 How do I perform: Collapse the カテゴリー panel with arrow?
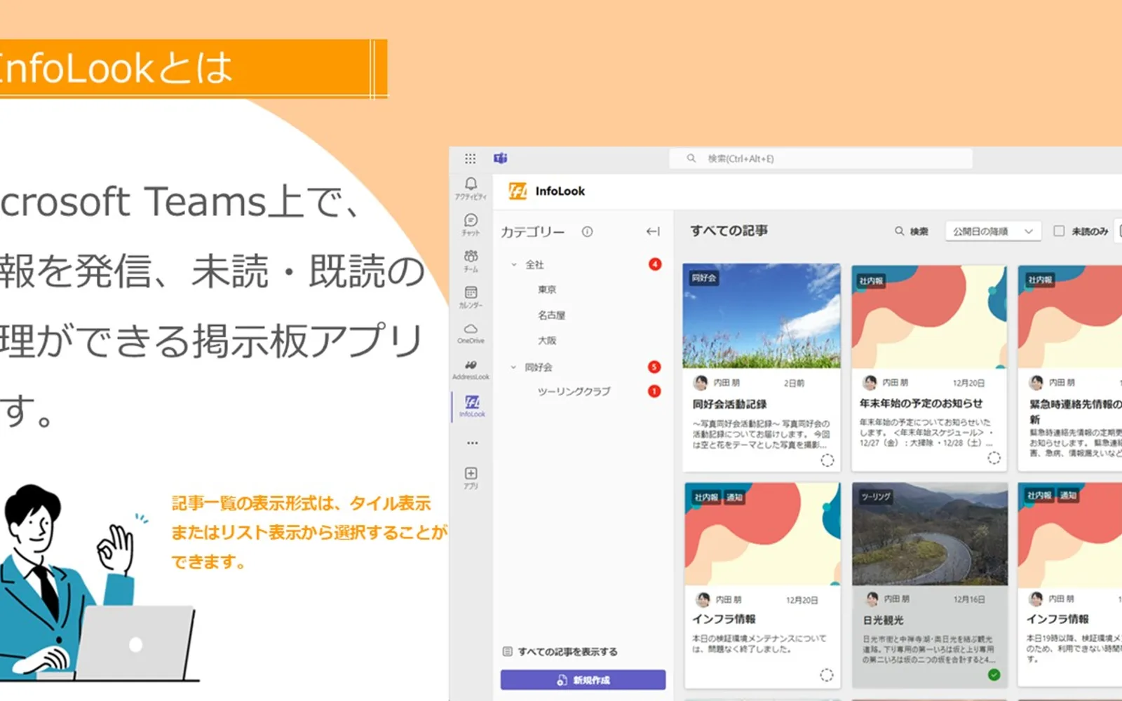tap(653, 231)
